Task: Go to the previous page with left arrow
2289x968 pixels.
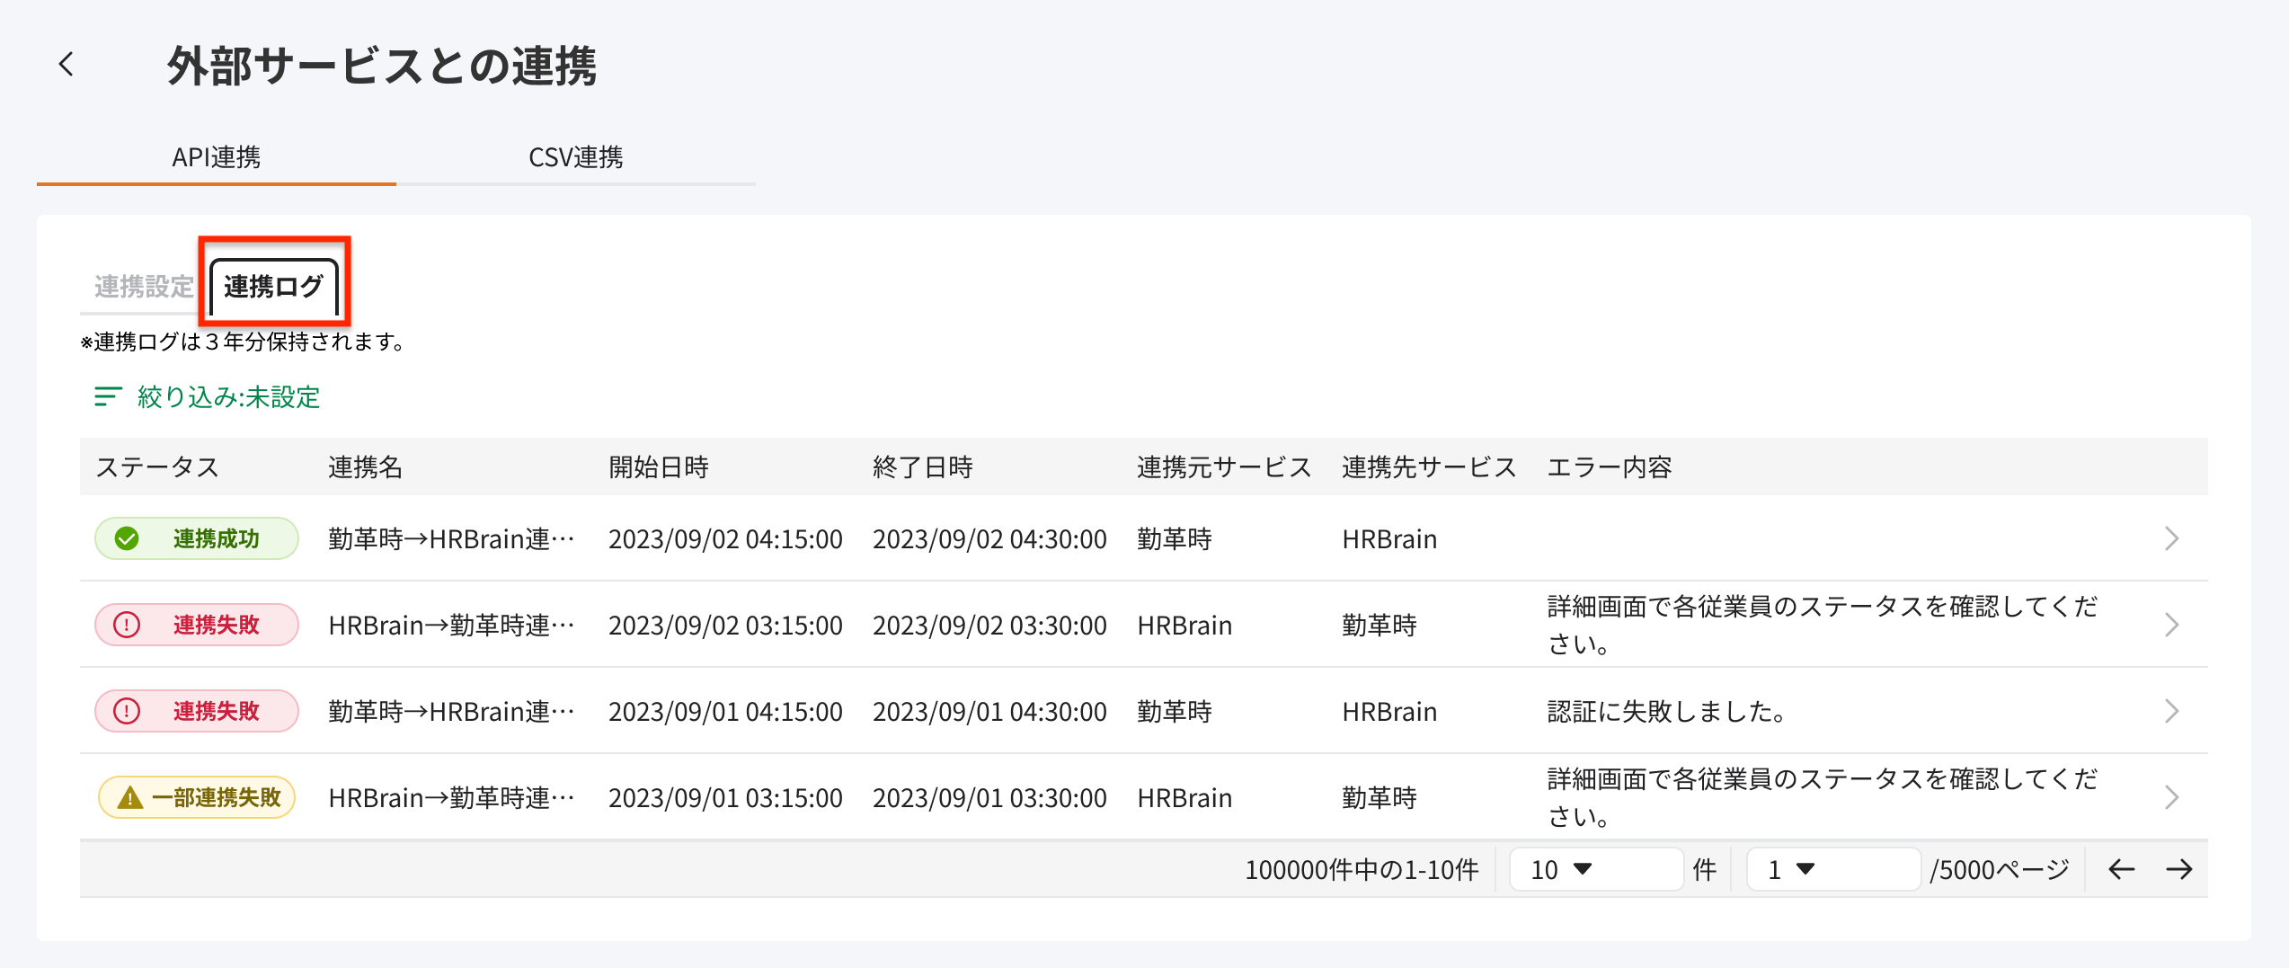Action: 2121,869
